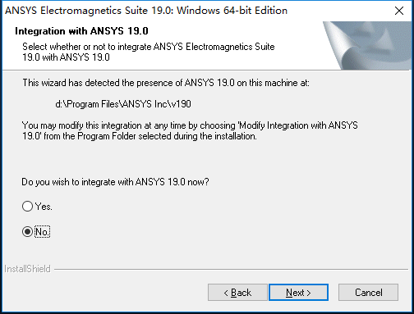The height and width of the screenshot is (314, 414).
Task: Click the focused 'No.' option label text
Action: pyautogui.click(x=42, y=232)
